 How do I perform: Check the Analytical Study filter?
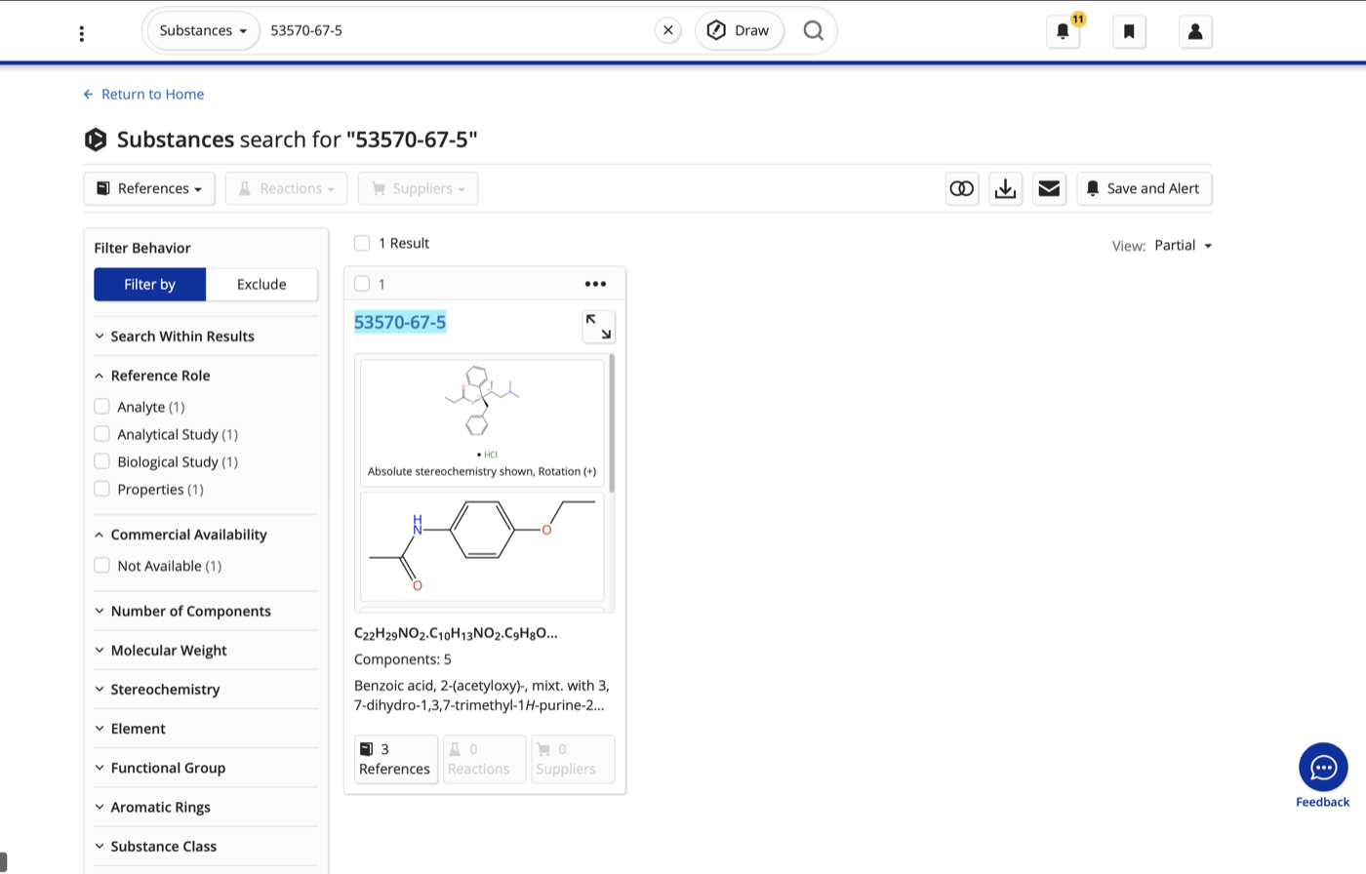click(101, 433)
